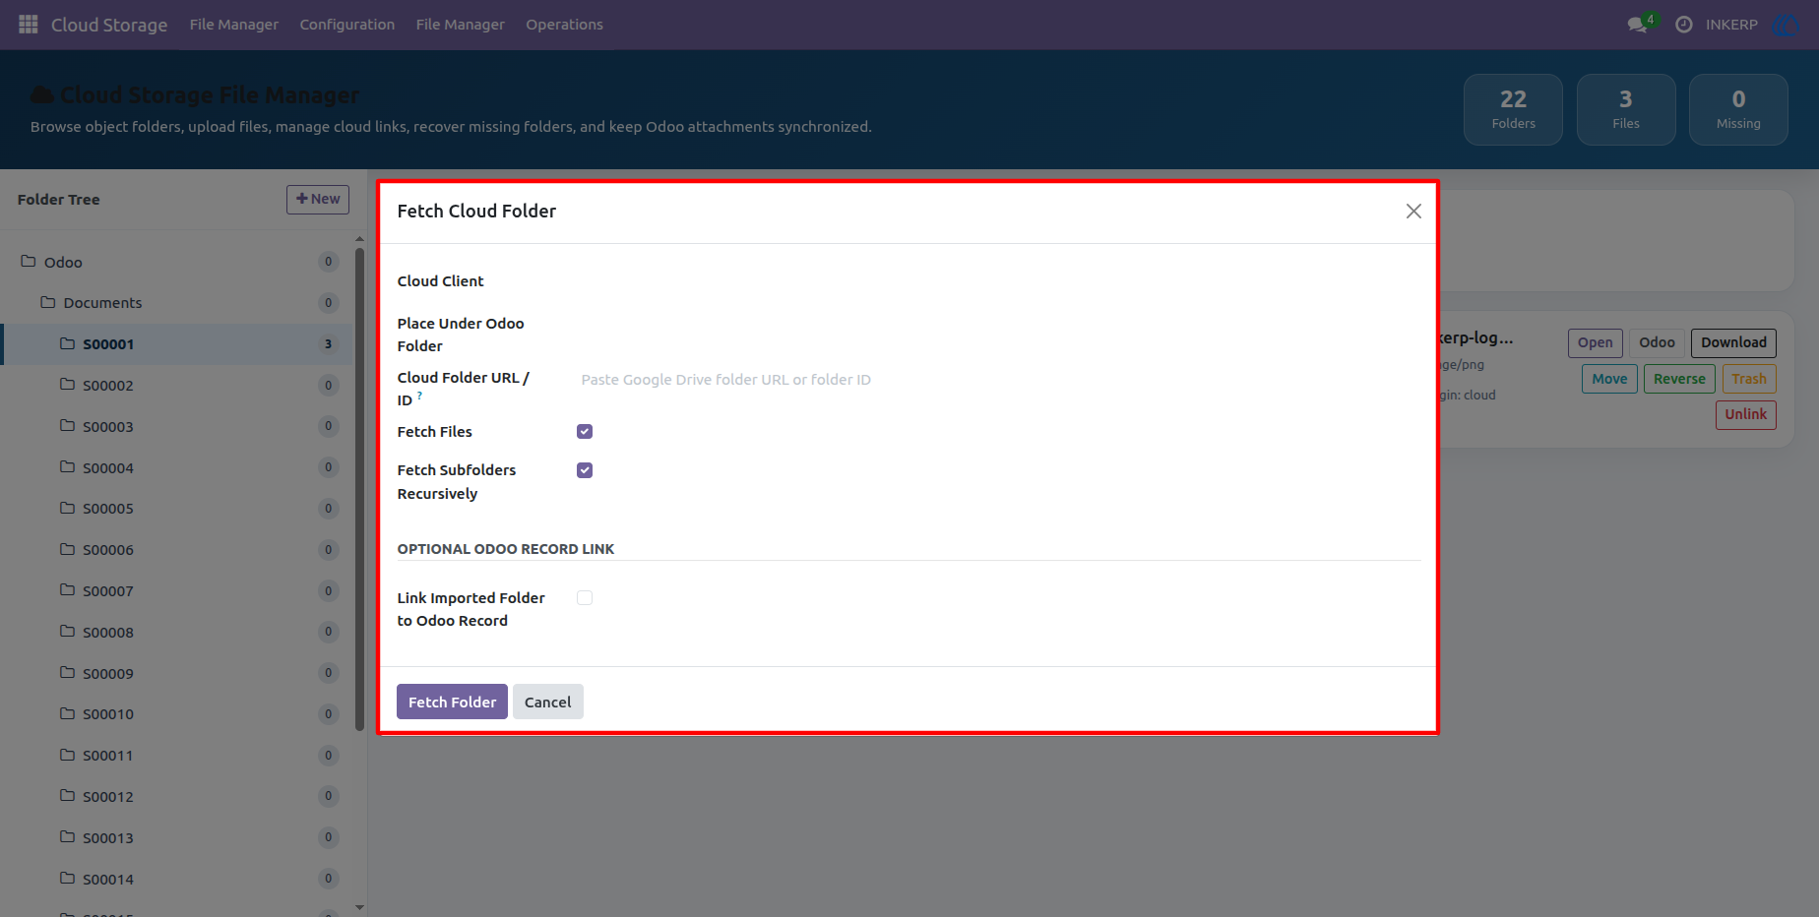This screenshot has width=1819, height=917.
Task: Click the folder icon of S00009
Action: tap(68, 673)
